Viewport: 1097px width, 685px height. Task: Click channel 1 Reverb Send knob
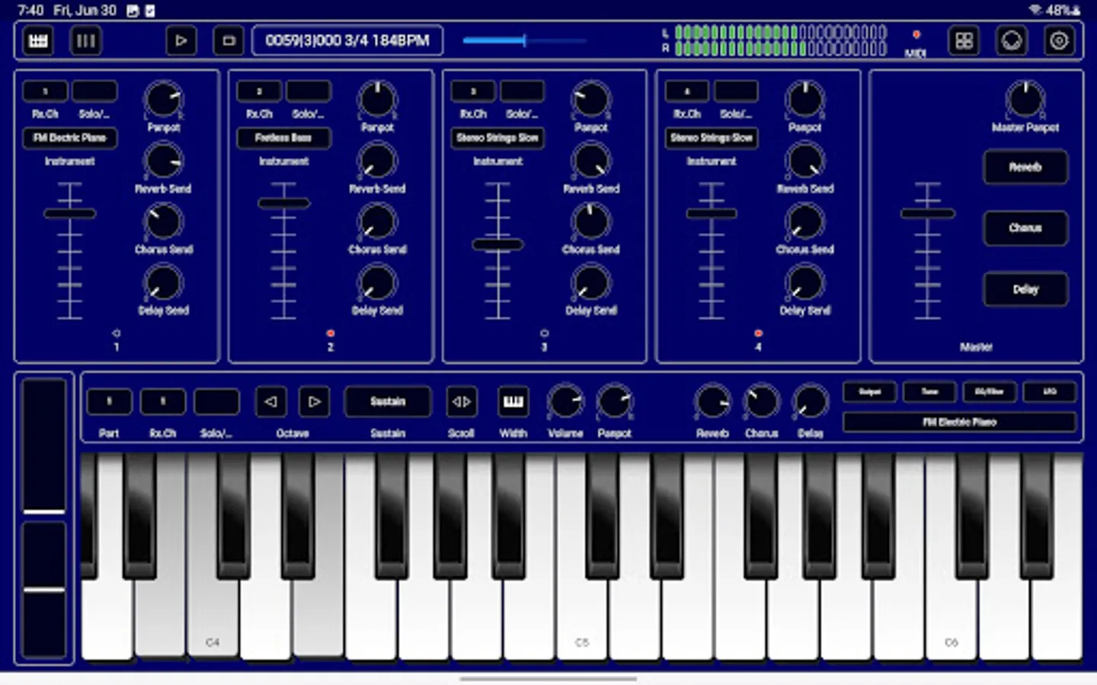163,161
